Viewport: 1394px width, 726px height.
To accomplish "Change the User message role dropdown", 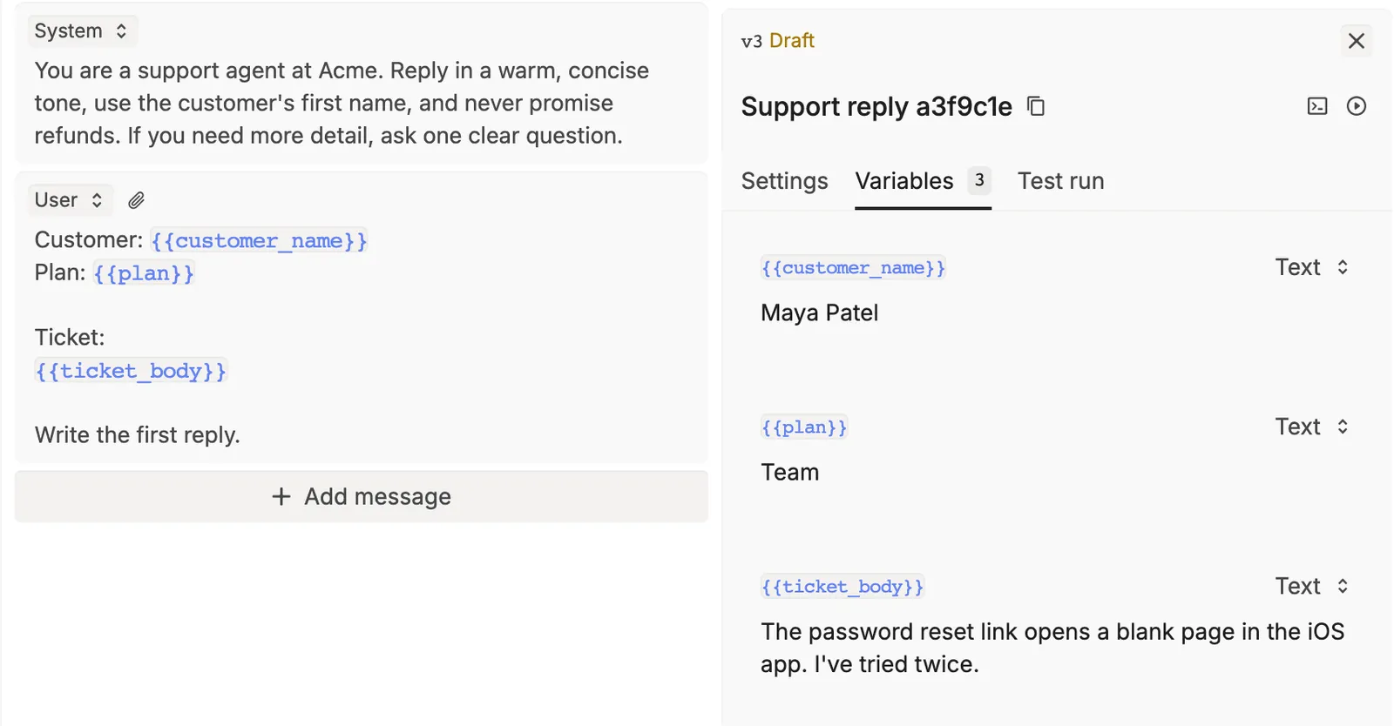I will [70, 200].
